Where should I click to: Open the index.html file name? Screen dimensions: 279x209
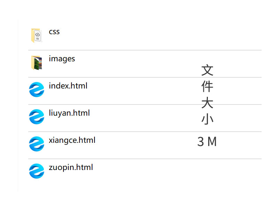(68, 86)
